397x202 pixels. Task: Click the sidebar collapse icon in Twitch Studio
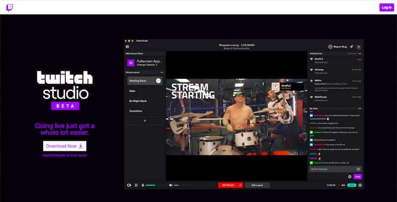(128, 47)
